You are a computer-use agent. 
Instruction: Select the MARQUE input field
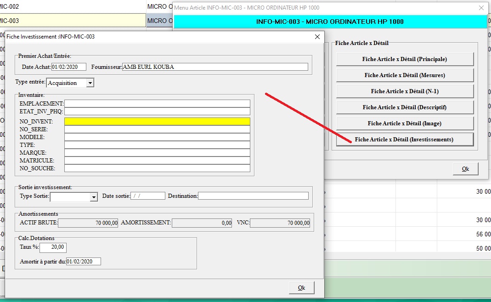157,152
